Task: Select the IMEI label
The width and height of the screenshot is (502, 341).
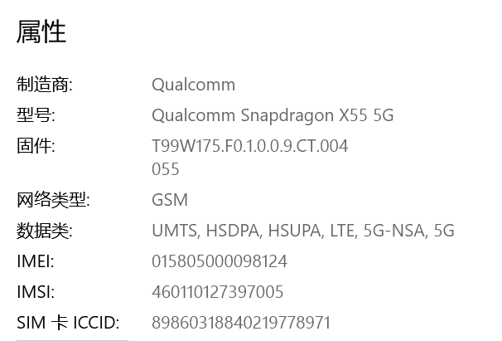Action: click(x=36, y=261)
